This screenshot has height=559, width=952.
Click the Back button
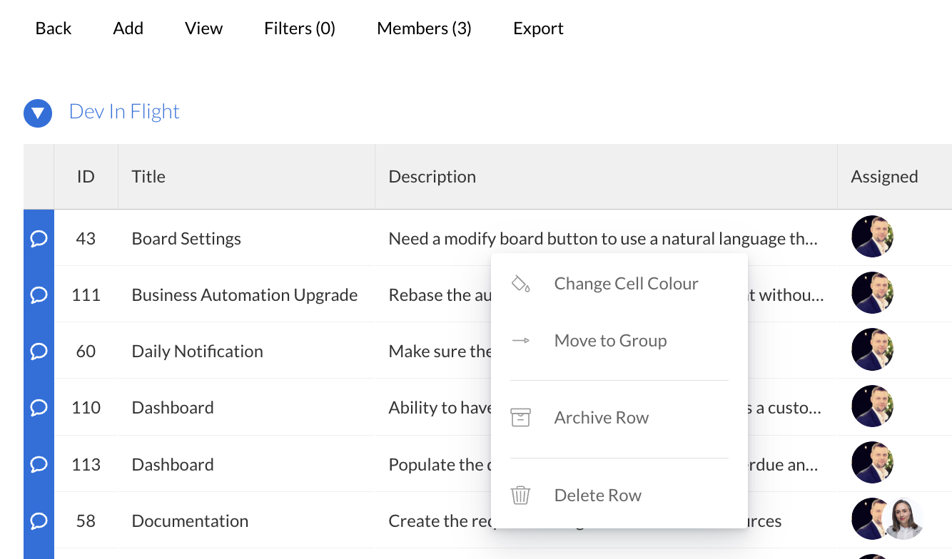coord(54,29)
